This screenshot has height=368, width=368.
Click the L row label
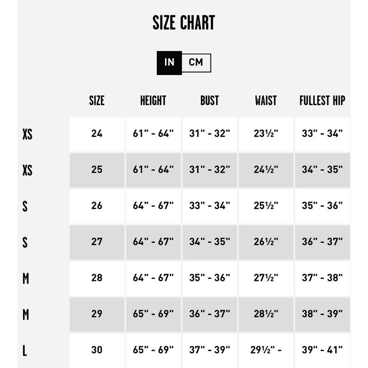pos(25,351)
